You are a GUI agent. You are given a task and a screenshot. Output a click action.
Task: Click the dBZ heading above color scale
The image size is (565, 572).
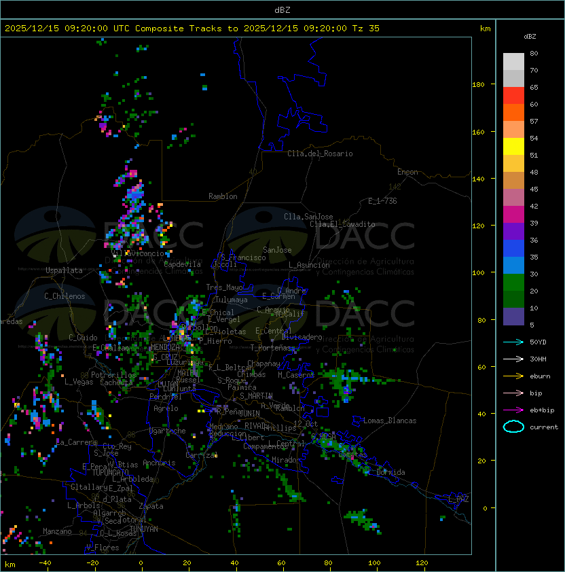tap(530, 37)
